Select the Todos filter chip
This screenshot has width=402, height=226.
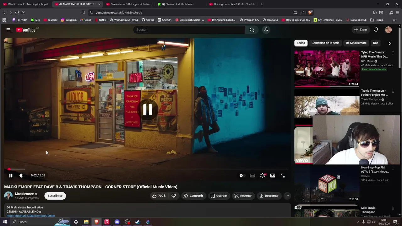(x=301, y=43)
